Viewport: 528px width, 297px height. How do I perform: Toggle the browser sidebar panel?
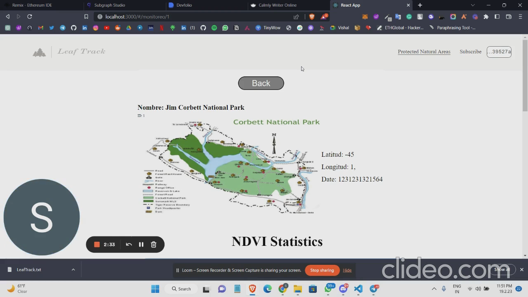pos(497,16)
